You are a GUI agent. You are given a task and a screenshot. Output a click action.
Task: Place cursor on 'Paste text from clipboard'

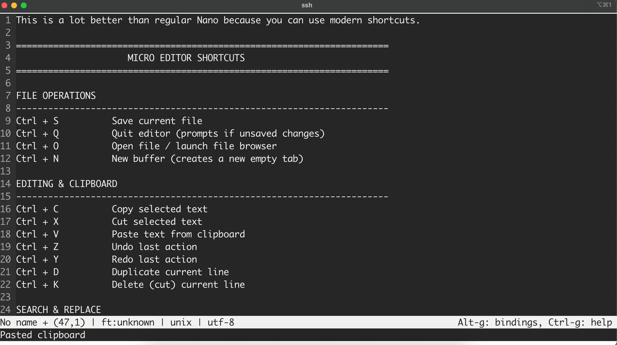(x=179, y=234)
